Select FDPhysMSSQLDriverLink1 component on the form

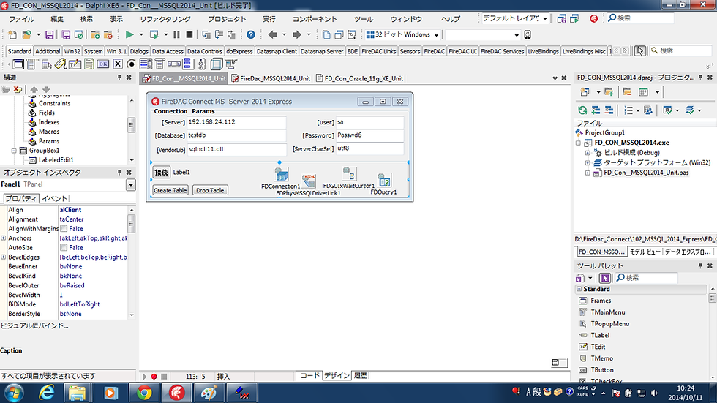coord(309,181)
